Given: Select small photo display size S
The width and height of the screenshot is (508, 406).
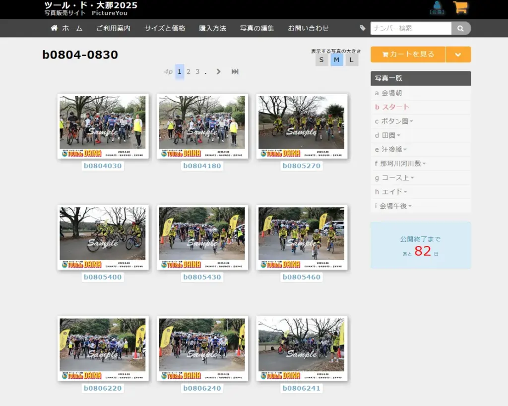Looking at the screenshot, I should [321, 60].
